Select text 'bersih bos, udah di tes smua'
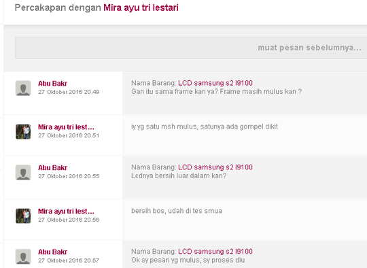 [x=177, y=211]
